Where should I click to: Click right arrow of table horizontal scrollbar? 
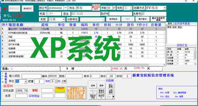pyautogui.click(x=164, y=64)
